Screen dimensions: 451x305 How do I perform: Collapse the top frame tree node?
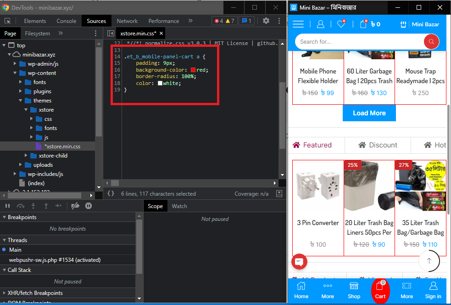coord(4,45)
